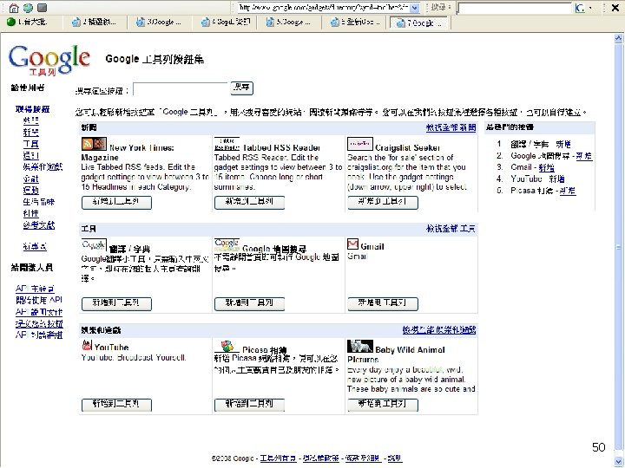The height and width of the screenshot is (468, 625).
Task: Click the Tabbed RSS Reader thumbnail icon
Action: tap(227, 144)
